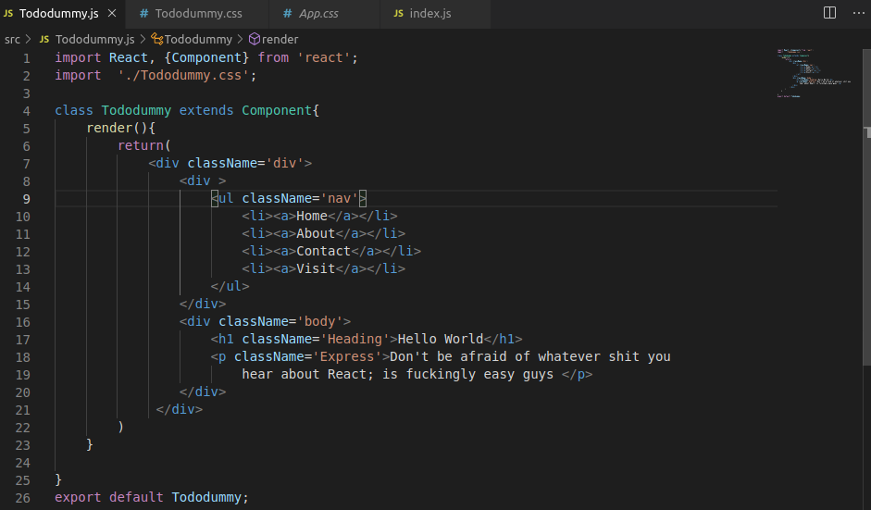
Task: Click the JS icon on index.js tab
Action: [x=398, y=13]
